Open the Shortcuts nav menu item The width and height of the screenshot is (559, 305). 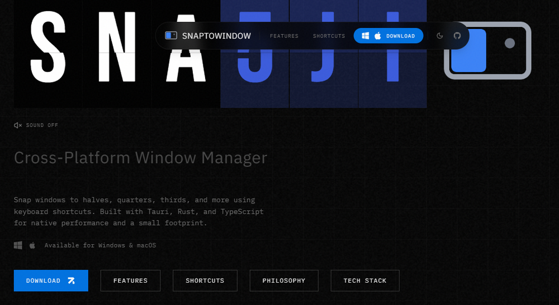(329, 36)
